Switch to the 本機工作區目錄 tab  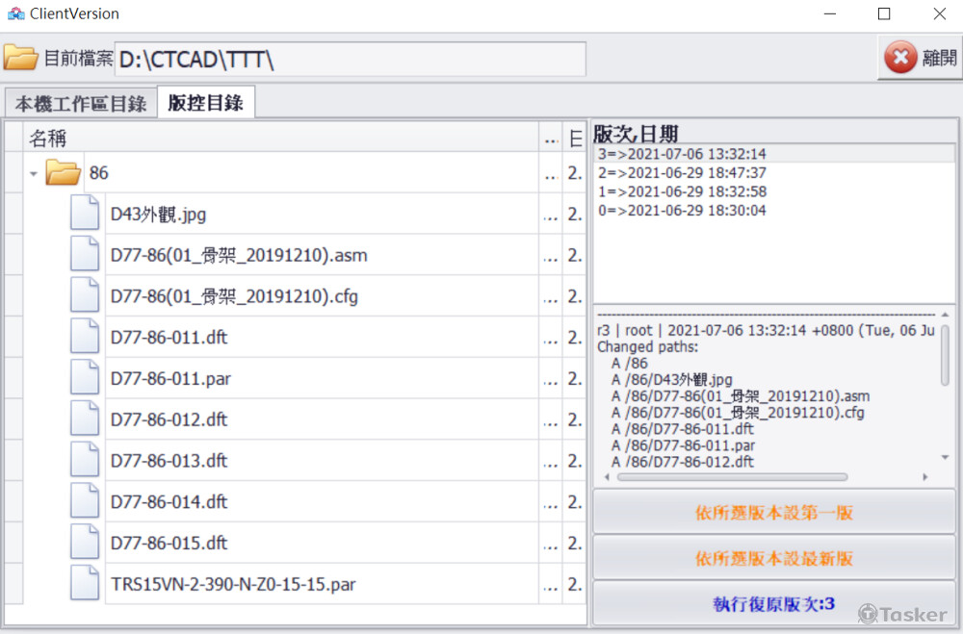coord(80,104)
